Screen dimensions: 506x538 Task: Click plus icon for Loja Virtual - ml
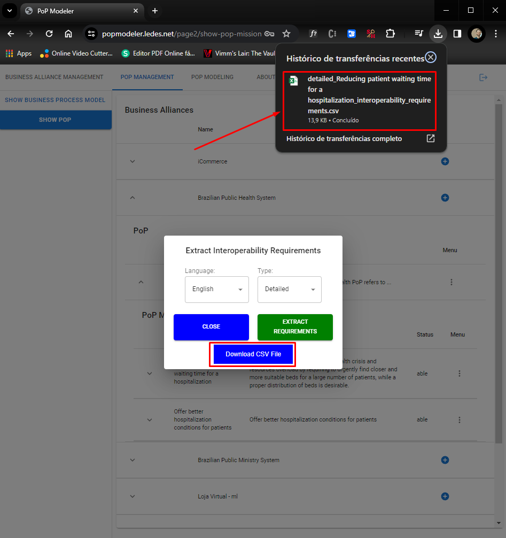click(x=445, y=496)
